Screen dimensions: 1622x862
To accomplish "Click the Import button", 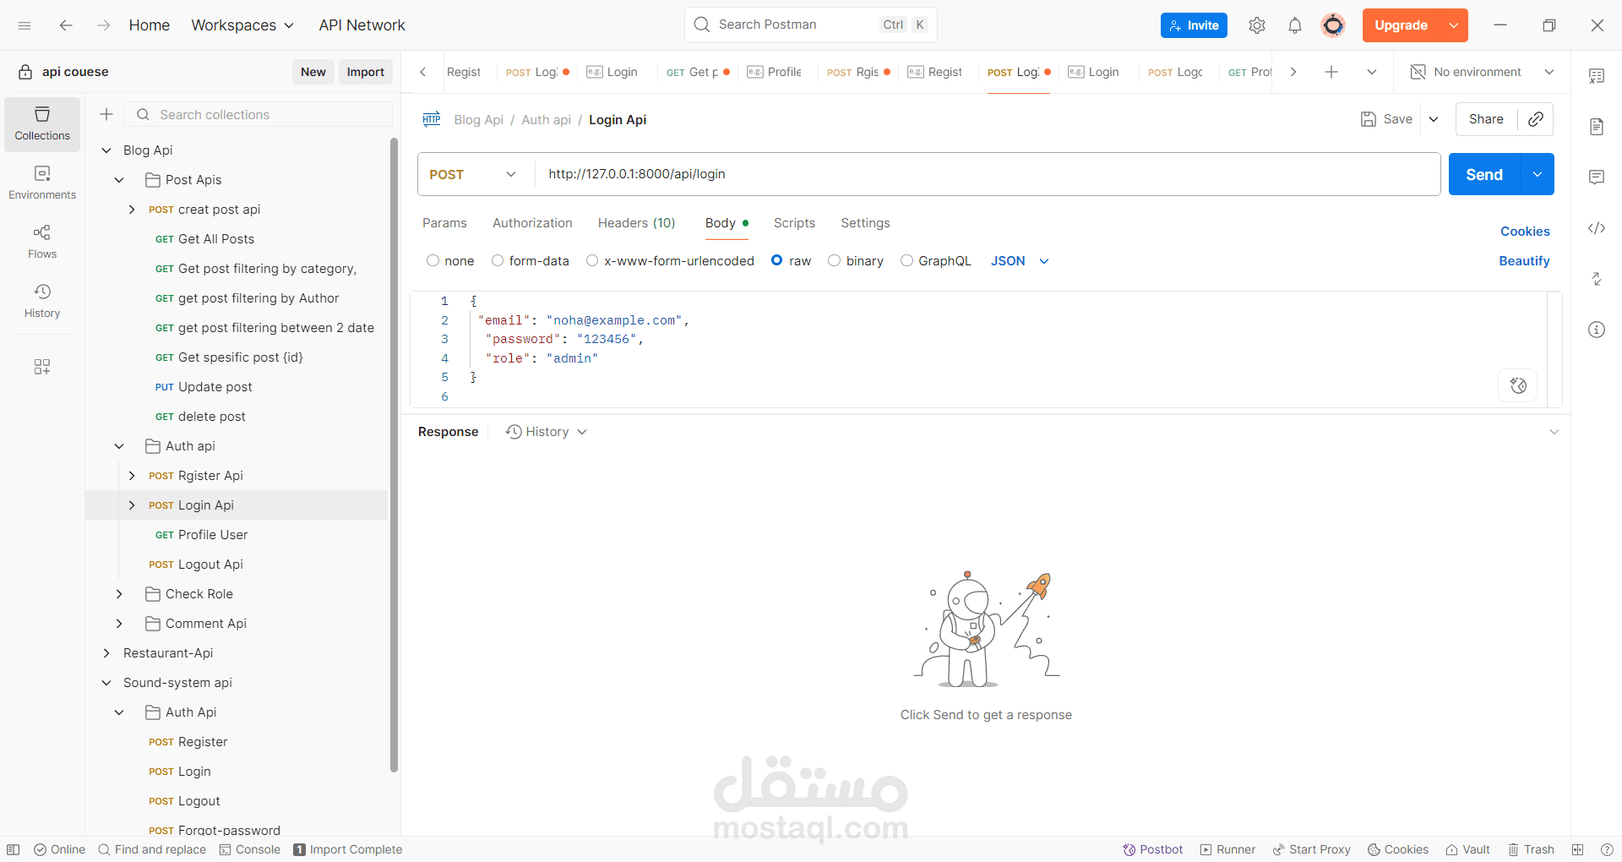I will pyautogui.click(x=365, y=72).
